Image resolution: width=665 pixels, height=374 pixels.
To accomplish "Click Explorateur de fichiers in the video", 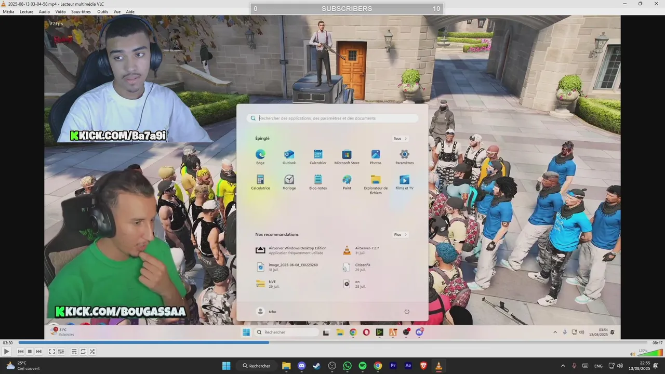I will tap(376, 184).
